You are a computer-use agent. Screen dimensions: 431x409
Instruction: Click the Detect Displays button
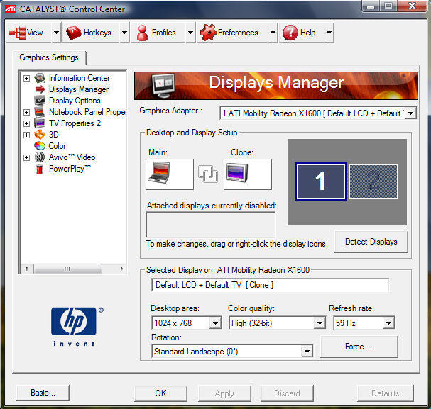coord(371,242)
